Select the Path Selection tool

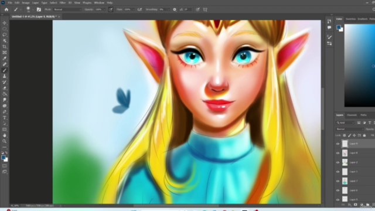point(5,124)
